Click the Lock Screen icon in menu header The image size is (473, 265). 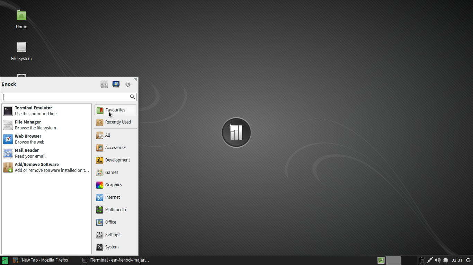coord(116,84)
